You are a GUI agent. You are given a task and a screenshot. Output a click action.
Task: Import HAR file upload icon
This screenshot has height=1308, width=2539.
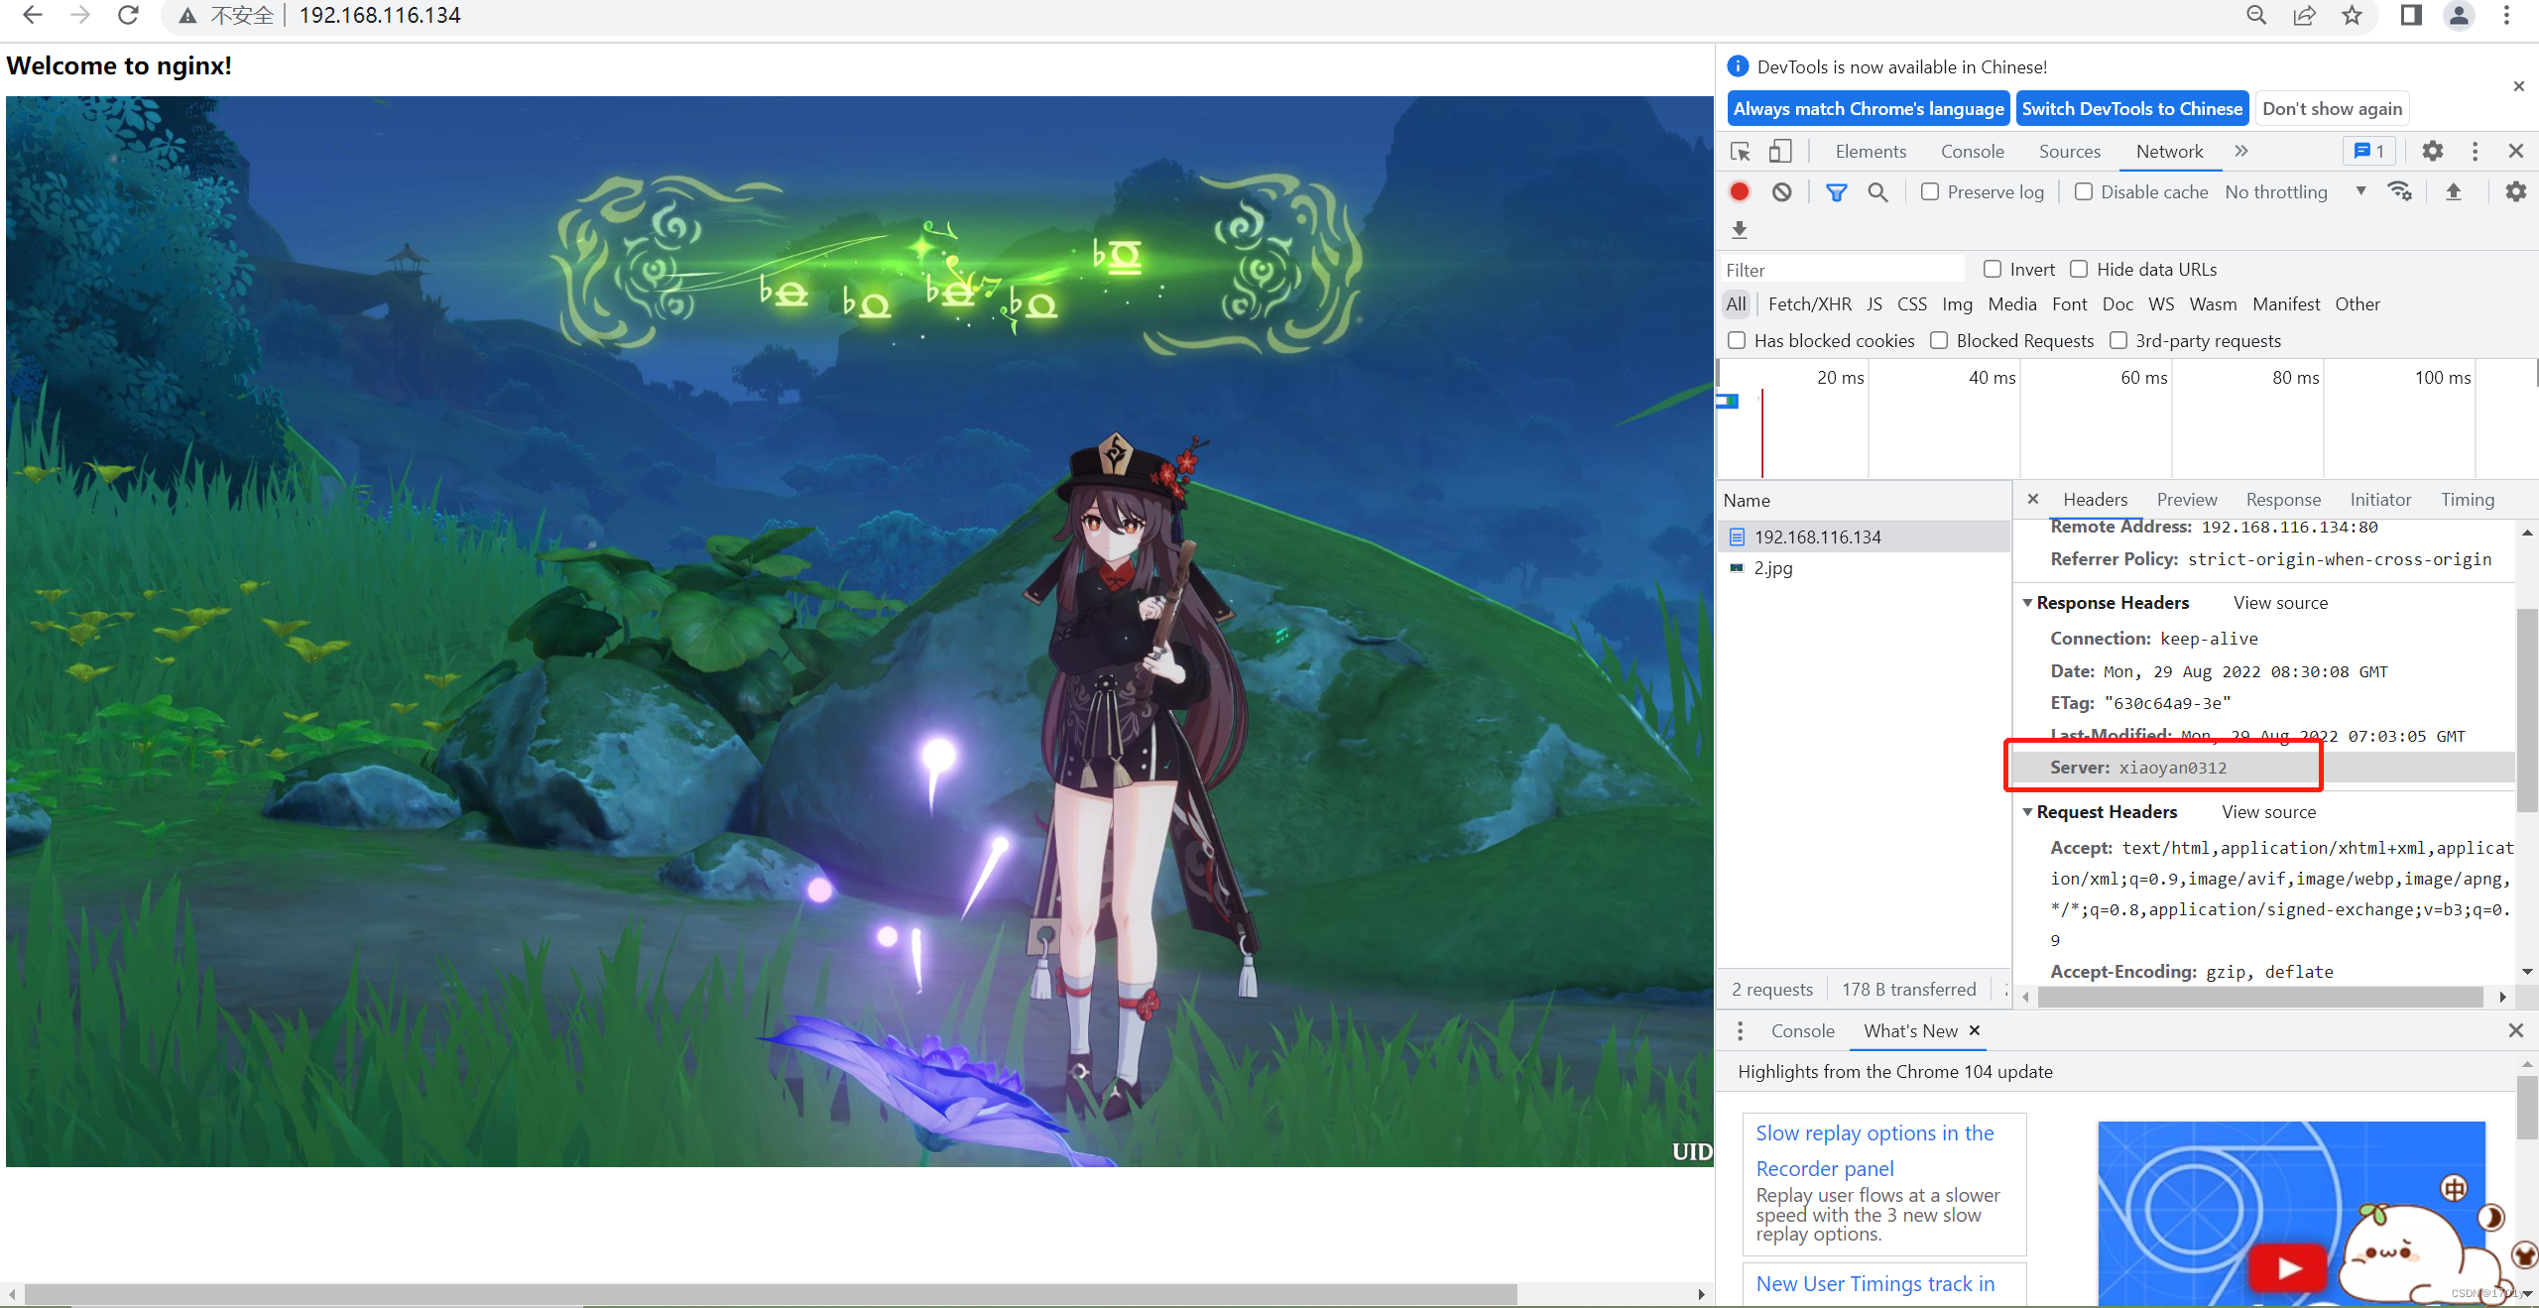pos(2453,191)
